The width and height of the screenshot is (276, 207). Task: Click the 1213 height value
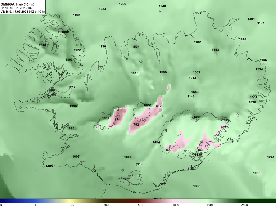coord(192,78)
